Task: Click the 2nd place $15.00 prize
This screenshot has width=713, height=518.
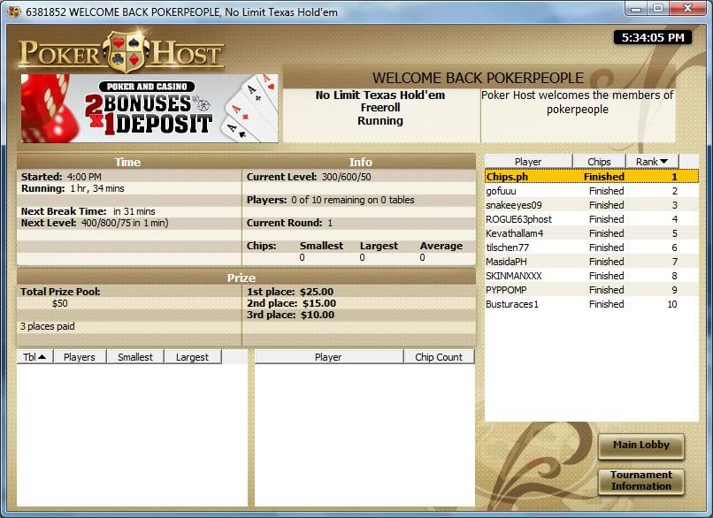Action: [291, 303]
